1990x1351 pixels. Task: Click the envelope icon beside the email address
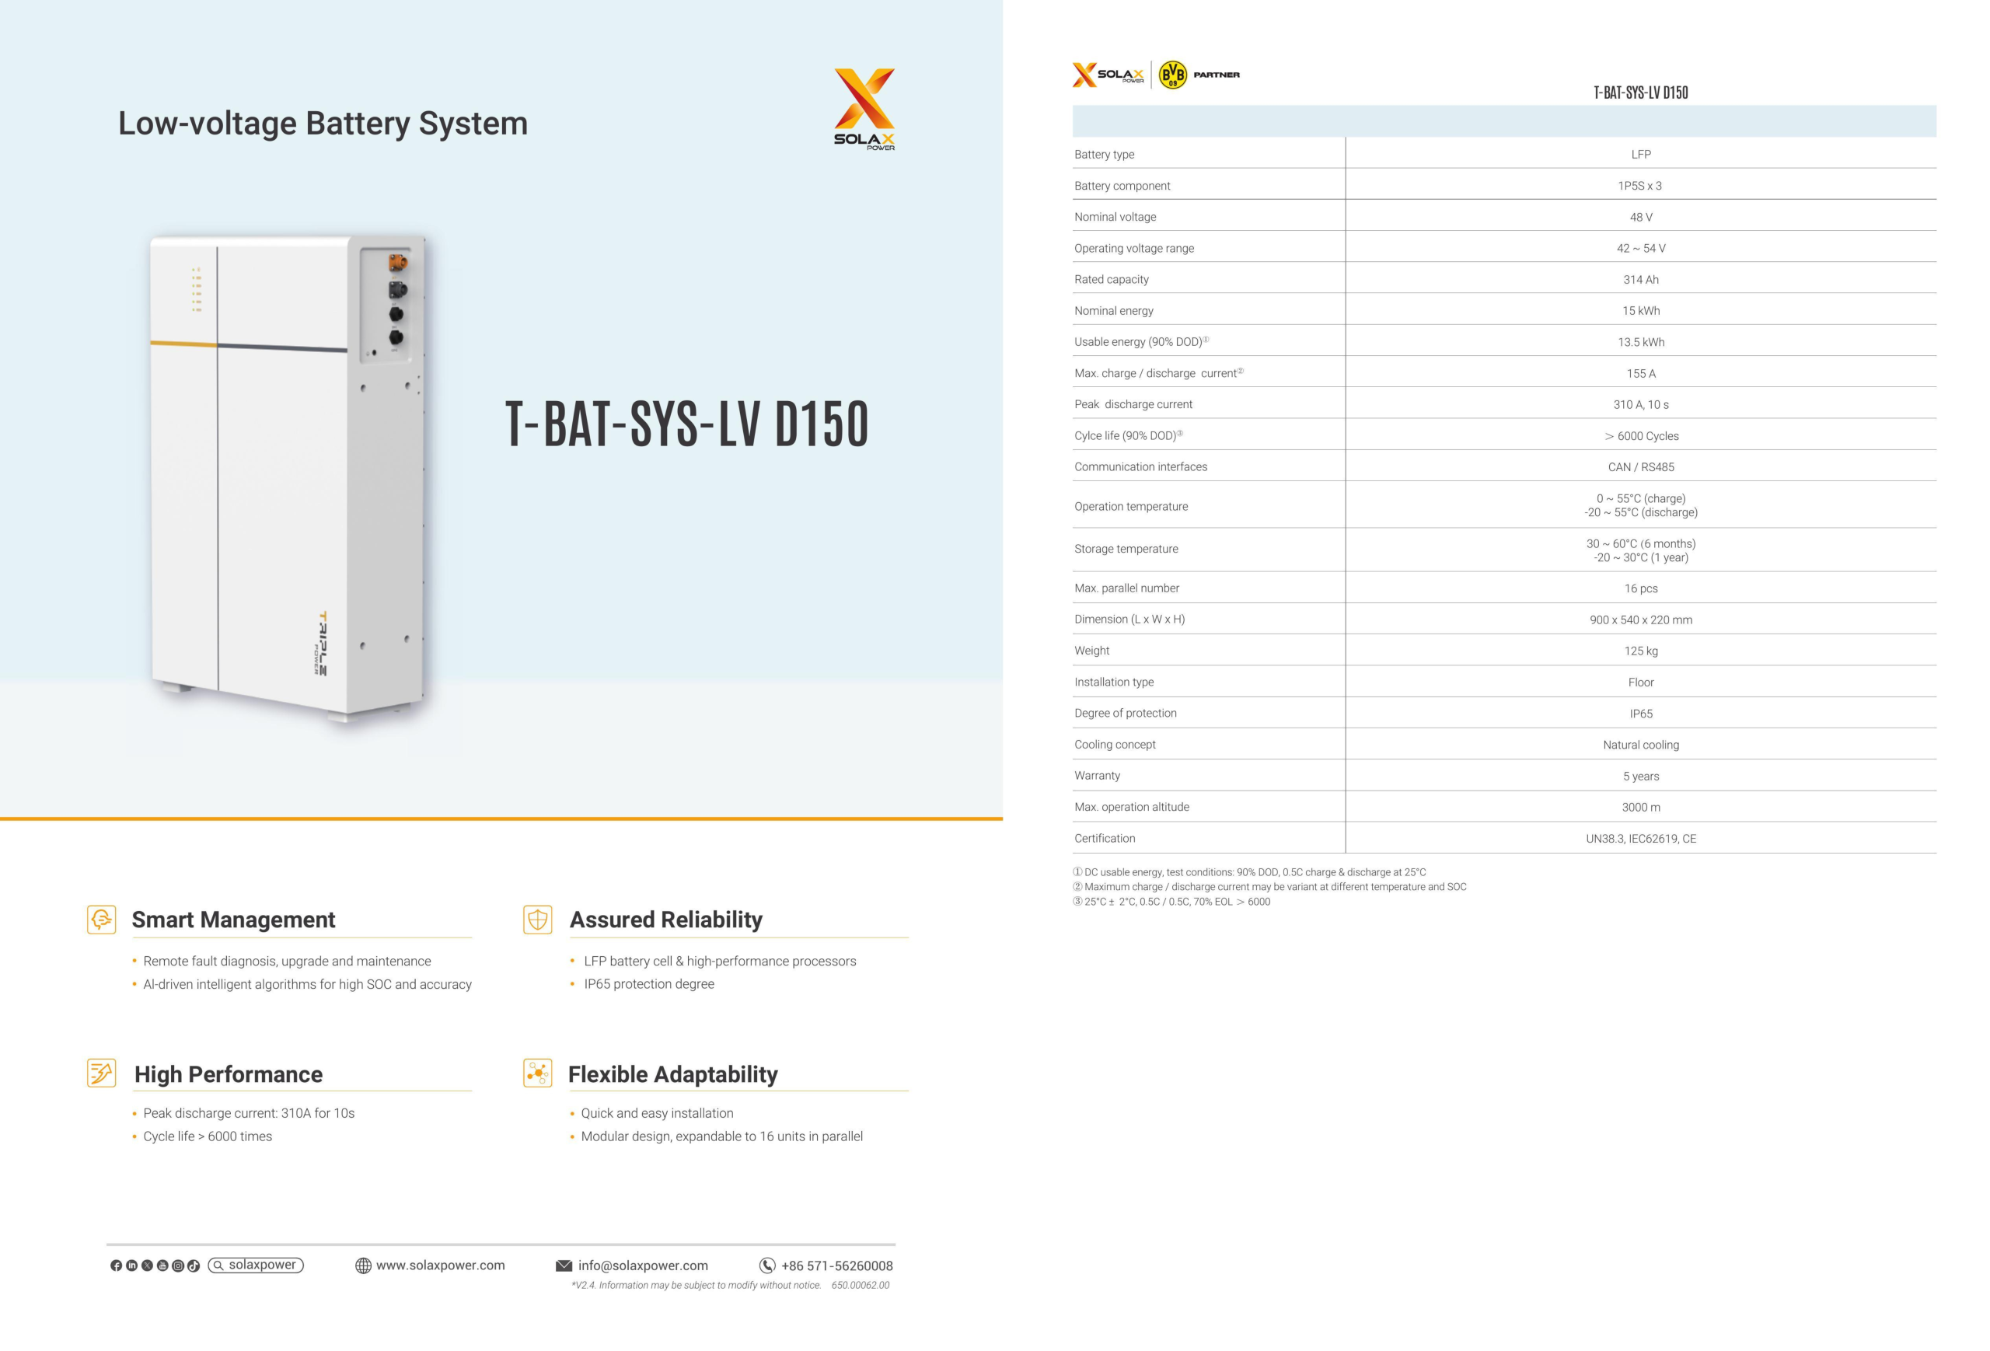coord(564,1265)
